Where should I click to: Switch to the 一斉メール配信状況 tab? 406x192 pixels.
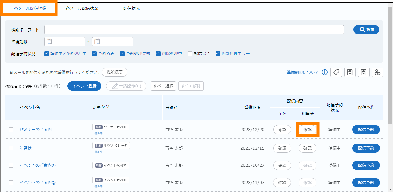[80, 8]
